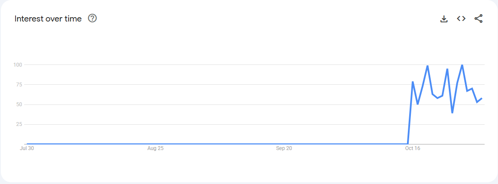Click the flat blue line above Sep 20

click(284, 144)
